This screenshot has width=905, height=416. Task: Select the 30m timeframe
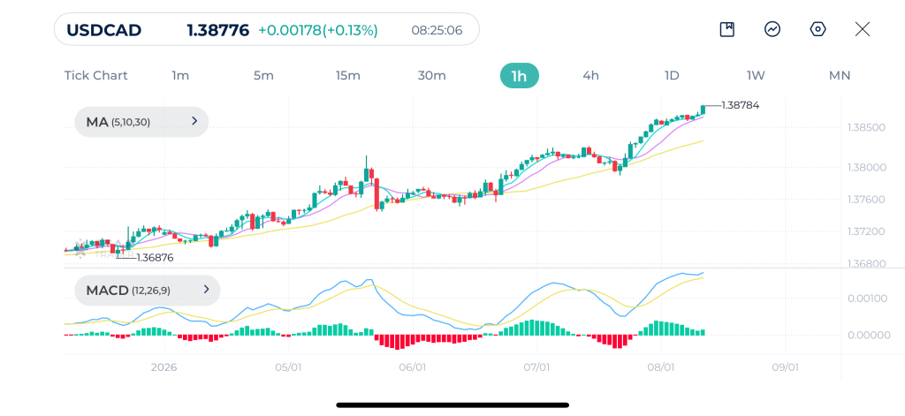[x=431, y=76]
